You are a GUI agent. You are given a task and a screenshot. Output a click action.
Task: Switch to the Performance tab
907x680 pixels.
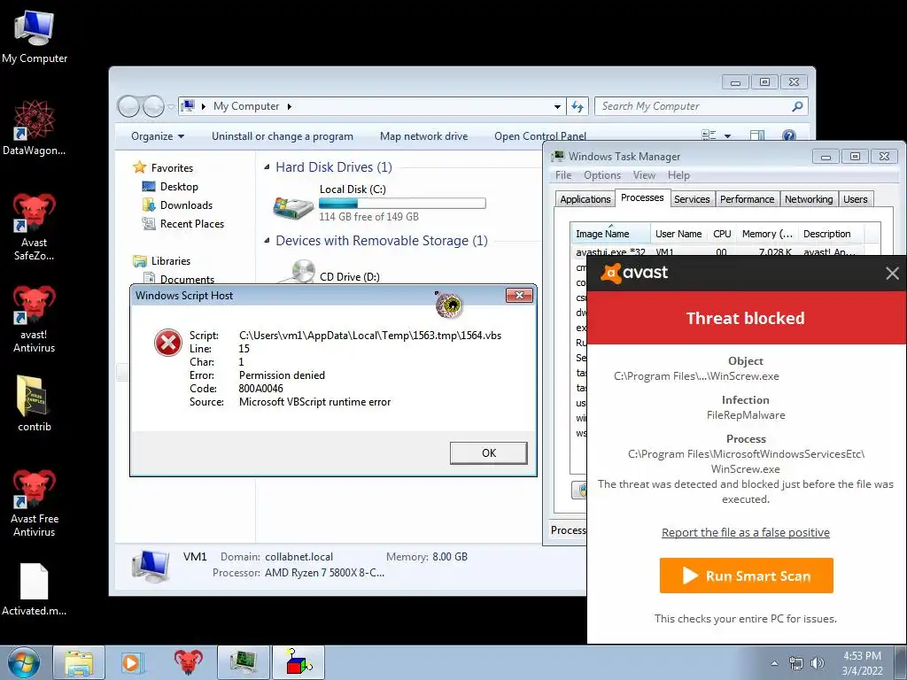coord(747,199)
